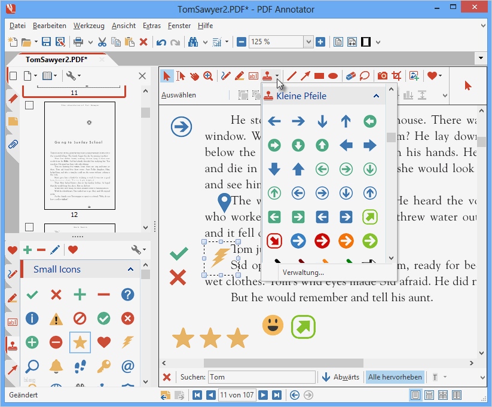
Task: Open the zoom level 125 % dropdown
Action: click(x=308, y=42)
